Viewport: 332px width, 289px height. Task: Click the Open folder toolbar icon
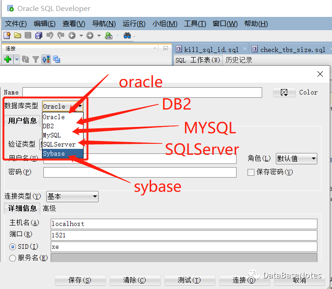[x=17, y=36]
